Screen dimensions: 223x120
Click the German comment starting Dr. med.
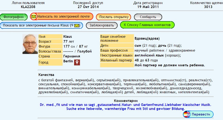(126, 107)
